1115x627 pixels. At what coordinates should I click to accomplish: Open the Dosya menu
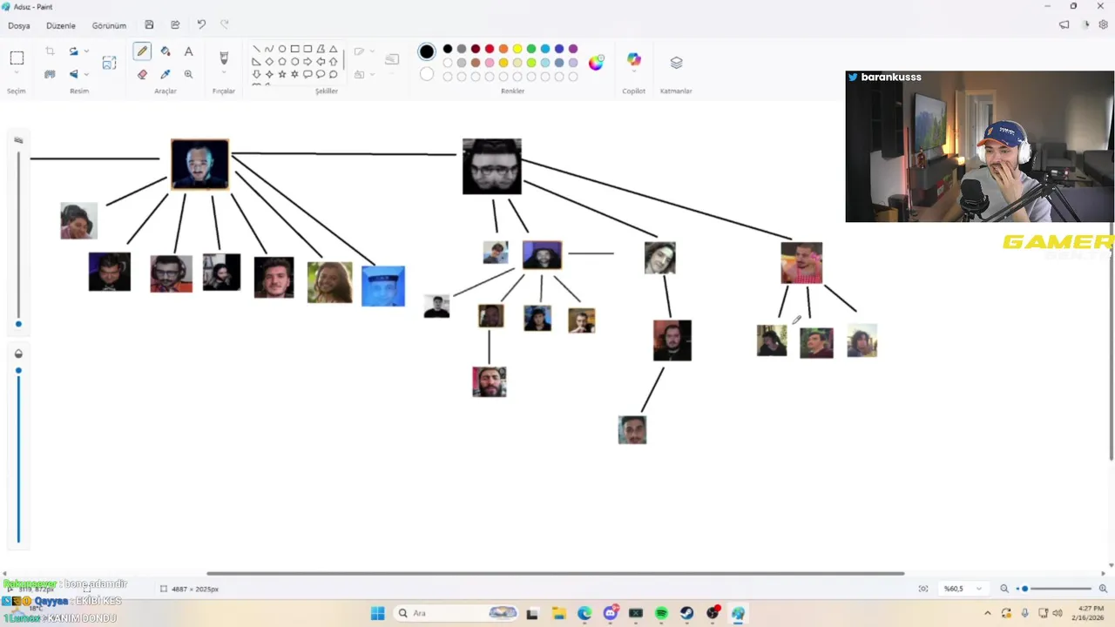[19, 25]
